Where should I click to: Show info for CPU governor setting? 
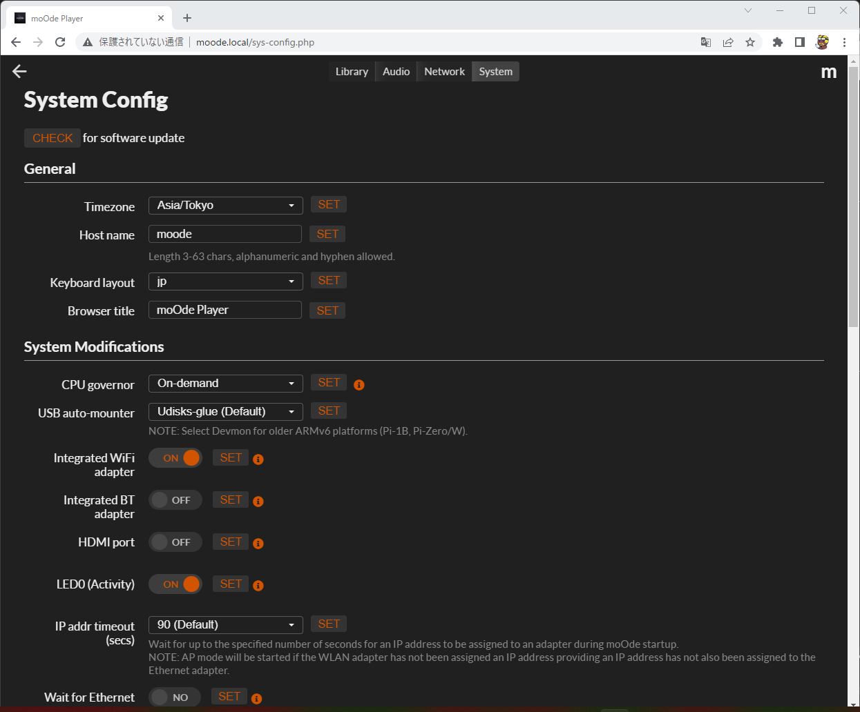(x=359, y=385)
